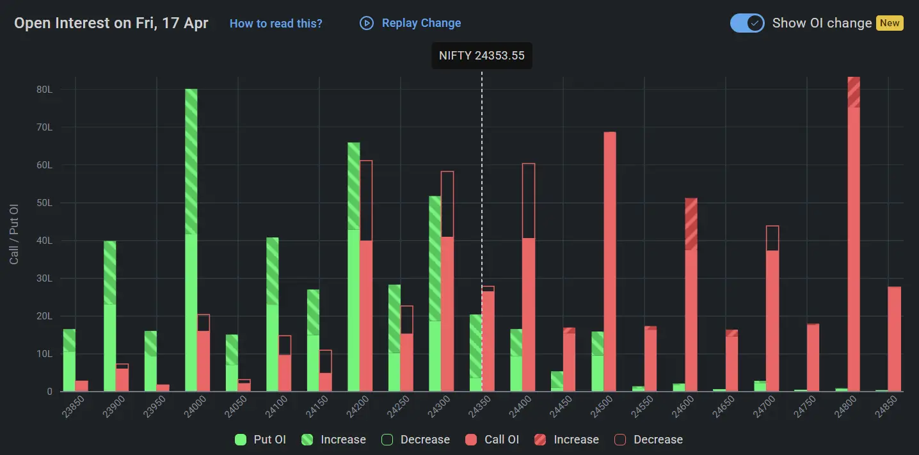Click the Put OI legend swatch

(x=241, y=440)
